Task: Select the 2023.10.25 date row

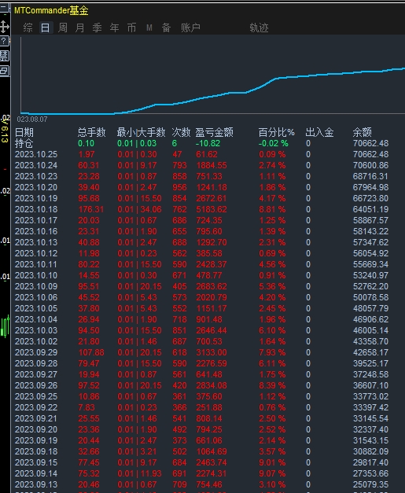Action: pyautogui.click(x=36, y=154)
